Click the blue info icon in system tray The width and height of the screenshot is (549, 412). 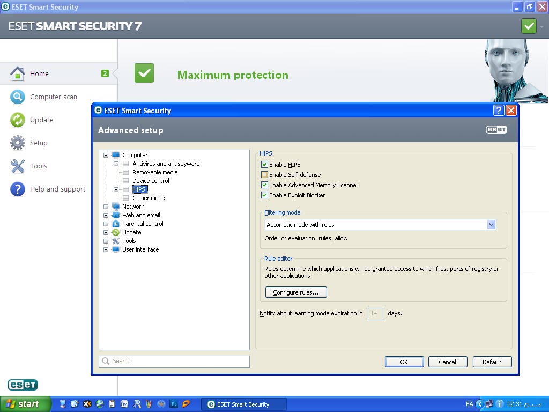pyautogui.click(x=500, y=404)
